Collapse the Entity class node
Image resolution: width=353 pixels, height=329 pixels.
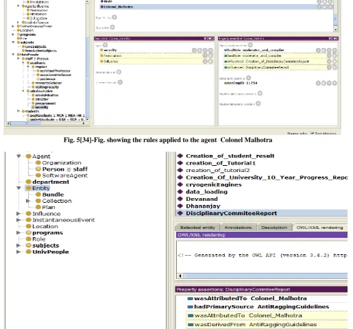19,188
